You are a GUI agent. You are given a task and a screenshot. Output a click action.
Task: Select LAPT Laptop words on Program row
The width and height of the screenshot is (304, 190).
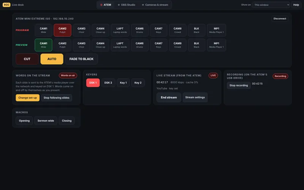tap(120, 30)
